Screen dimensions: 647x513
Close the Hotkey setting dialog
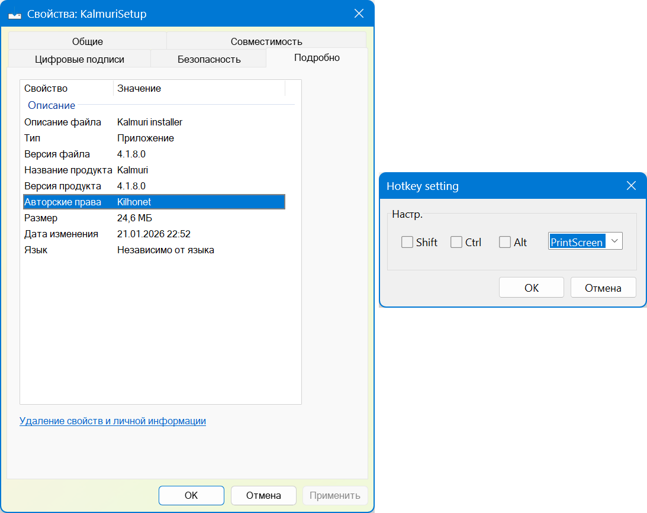(631, 186)
